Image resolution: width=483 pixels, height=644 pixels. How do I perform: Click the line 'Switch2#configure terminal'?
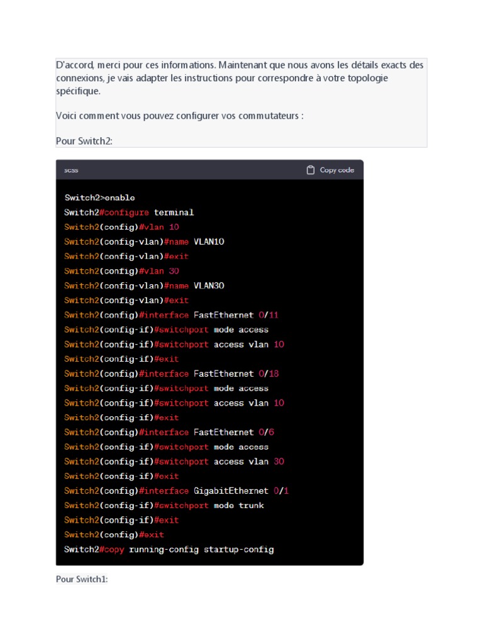[129, 213]
